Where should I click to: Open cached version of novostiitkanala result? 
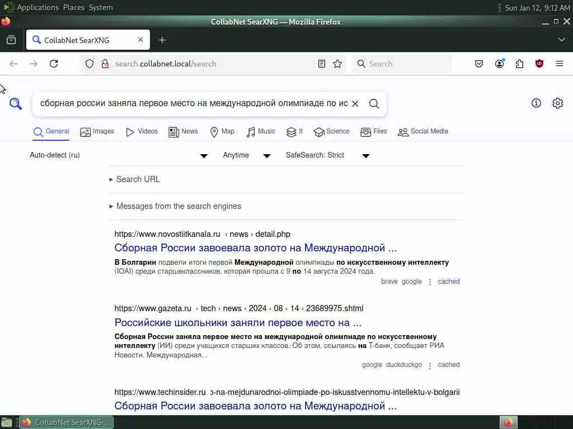449,282
